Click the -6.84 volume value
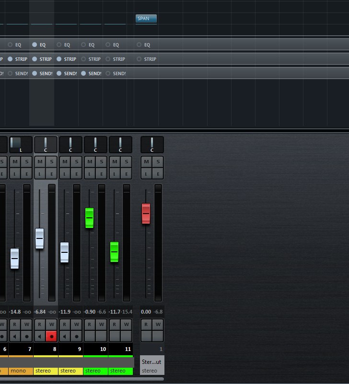The image size is (349, 384). 40,312
